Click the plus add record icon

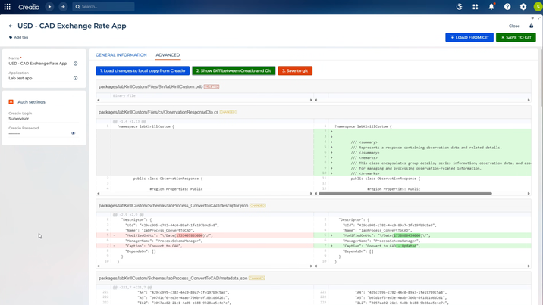(x=63, y=7)
